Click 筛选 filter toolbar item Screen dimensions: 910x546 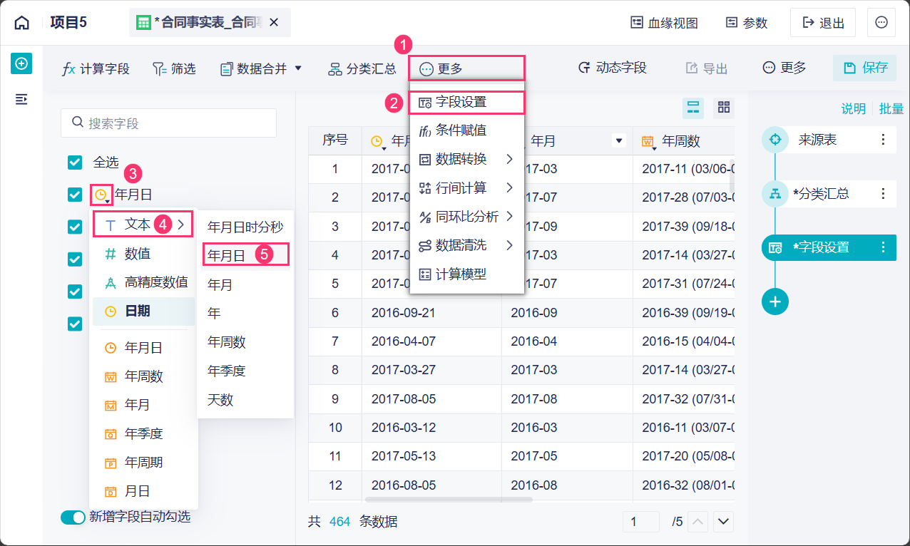pyautogui.click(x=174, y=69)
